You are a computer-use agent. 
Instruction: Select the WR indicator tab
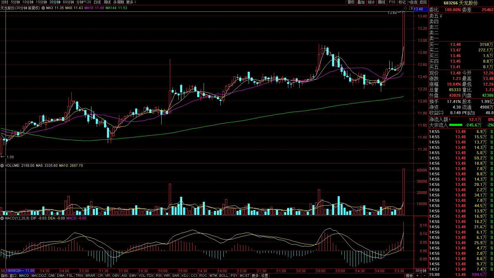pyautogui.click(x=167, y=276)
